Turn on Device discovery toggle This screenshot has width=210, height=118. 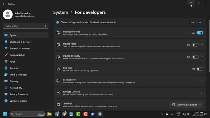click(x=195, y=57)
